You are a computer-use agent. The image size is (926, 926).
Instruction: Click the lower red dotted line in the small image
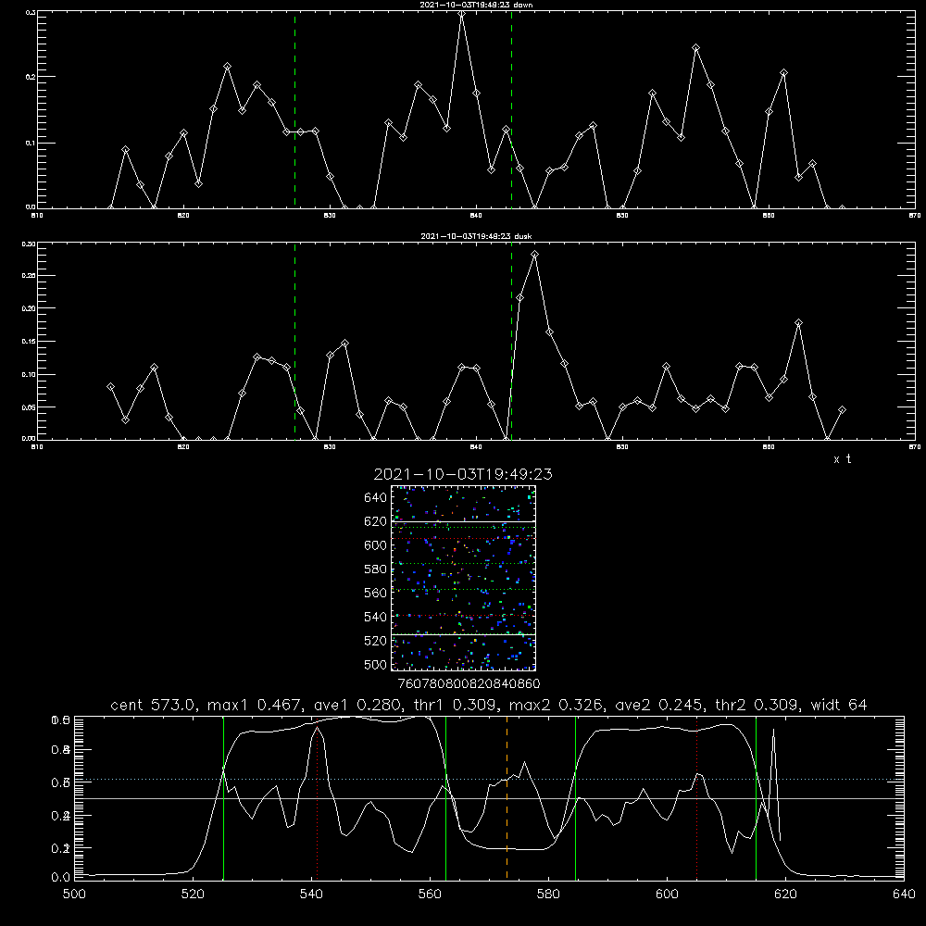463,616
